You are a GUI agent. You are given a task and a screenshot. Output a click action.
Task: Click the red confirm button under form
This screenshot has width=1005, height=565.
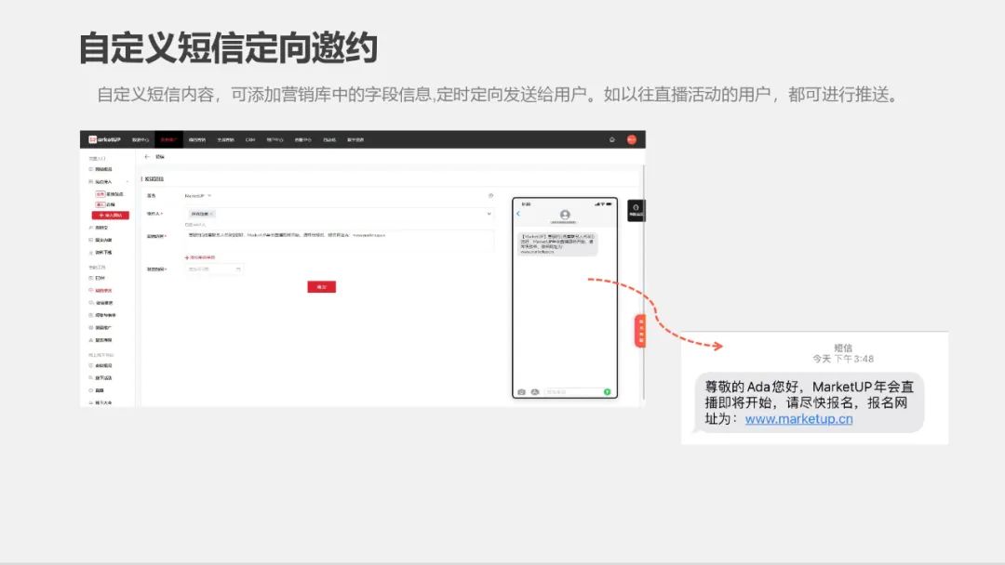point(321,286)
